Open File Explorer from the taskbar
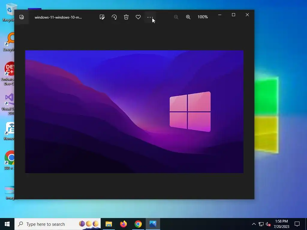The image size is (307, 230). point(109,224)
